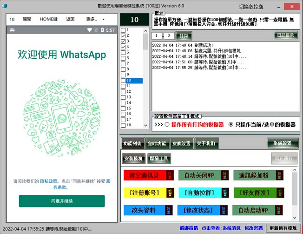This screenshot has width=303, height=234.
Task: Click the 關閉 toolbar item
Action: point(27,19)
